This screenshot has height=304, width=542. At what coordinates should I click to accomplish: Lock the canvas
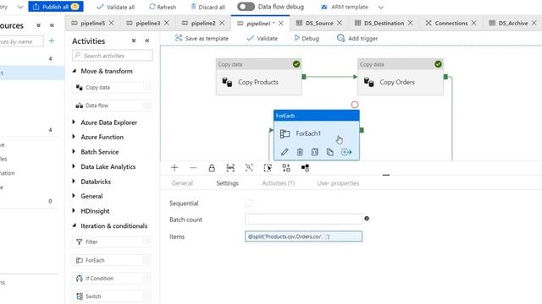(x=212, y=168)
